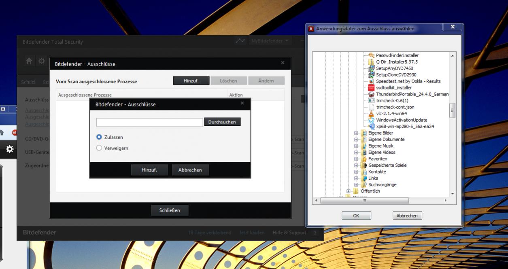Click the horizontal scrollbar left arrow

coord(317,200)
